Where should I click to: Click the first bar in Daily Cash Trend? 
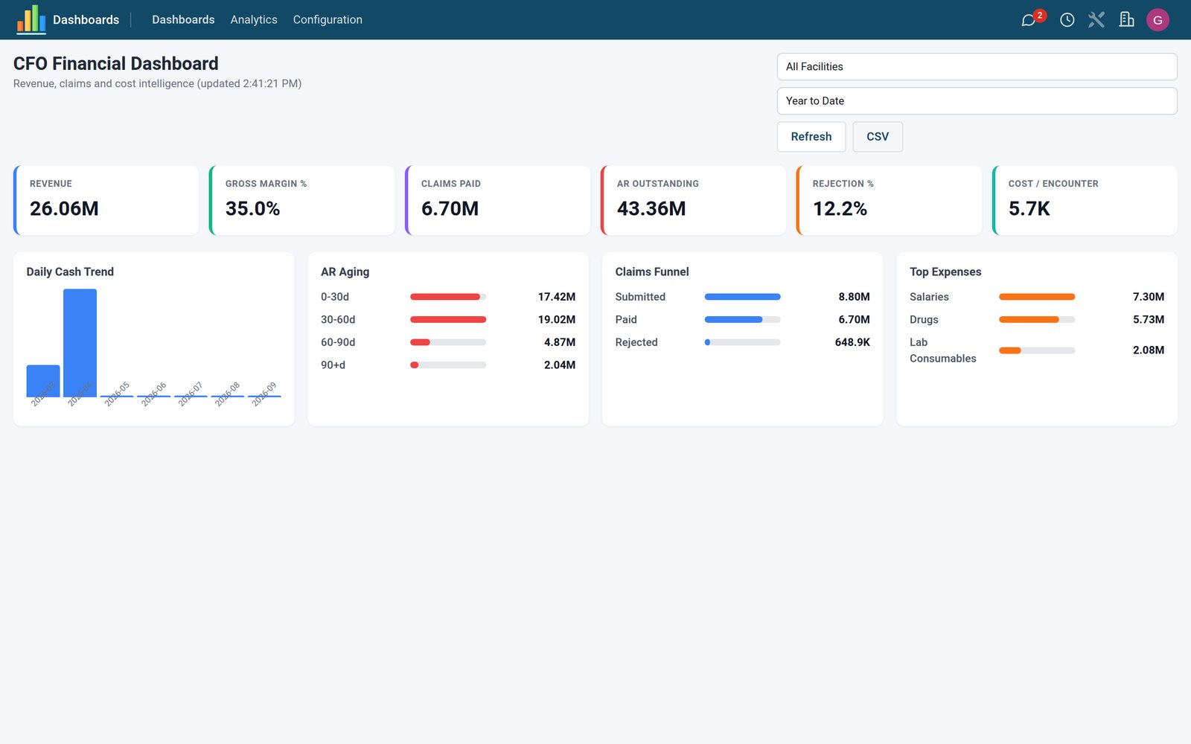tap(43, 381)
